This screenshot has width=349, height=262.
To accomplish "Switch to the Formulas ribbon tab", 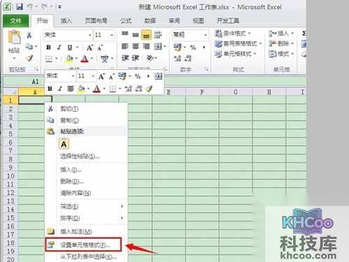I will point(126,21).
